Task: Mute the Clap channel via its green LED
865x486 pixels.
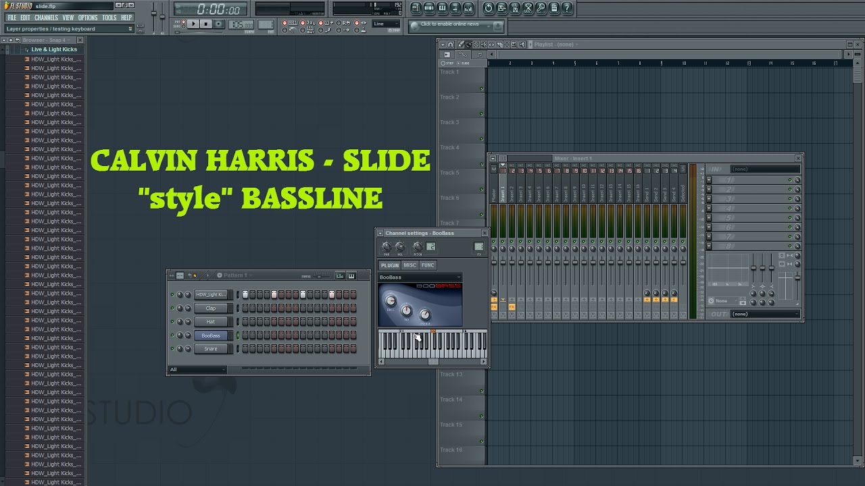Action: point(172,308)
